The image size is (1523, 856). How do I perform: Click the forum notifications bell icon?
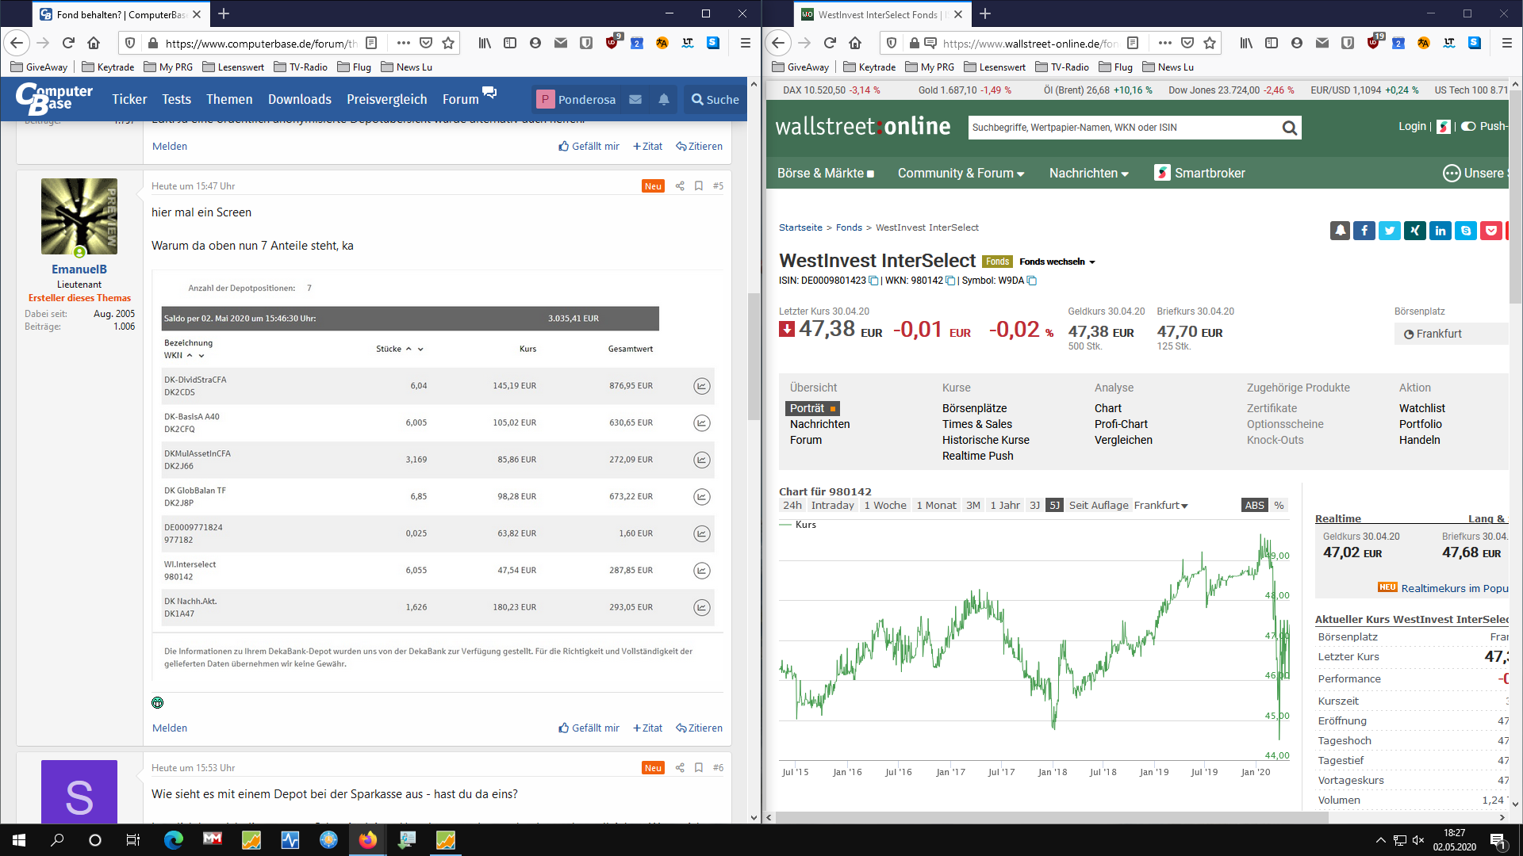(664, 100)
